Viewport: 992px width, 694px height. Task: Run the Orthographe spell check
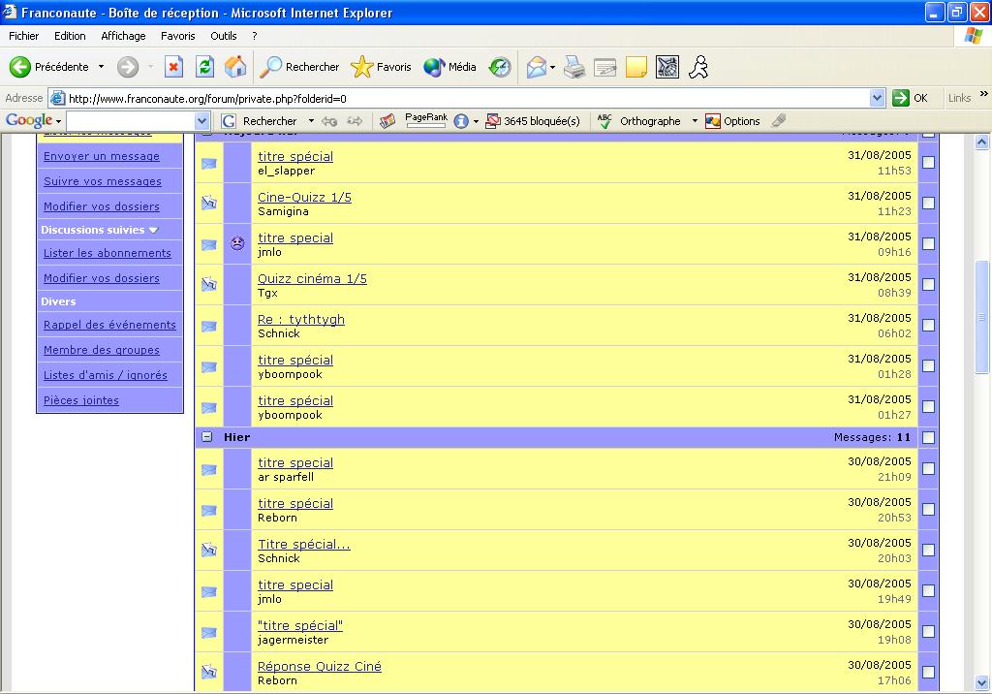pos(639,121)
